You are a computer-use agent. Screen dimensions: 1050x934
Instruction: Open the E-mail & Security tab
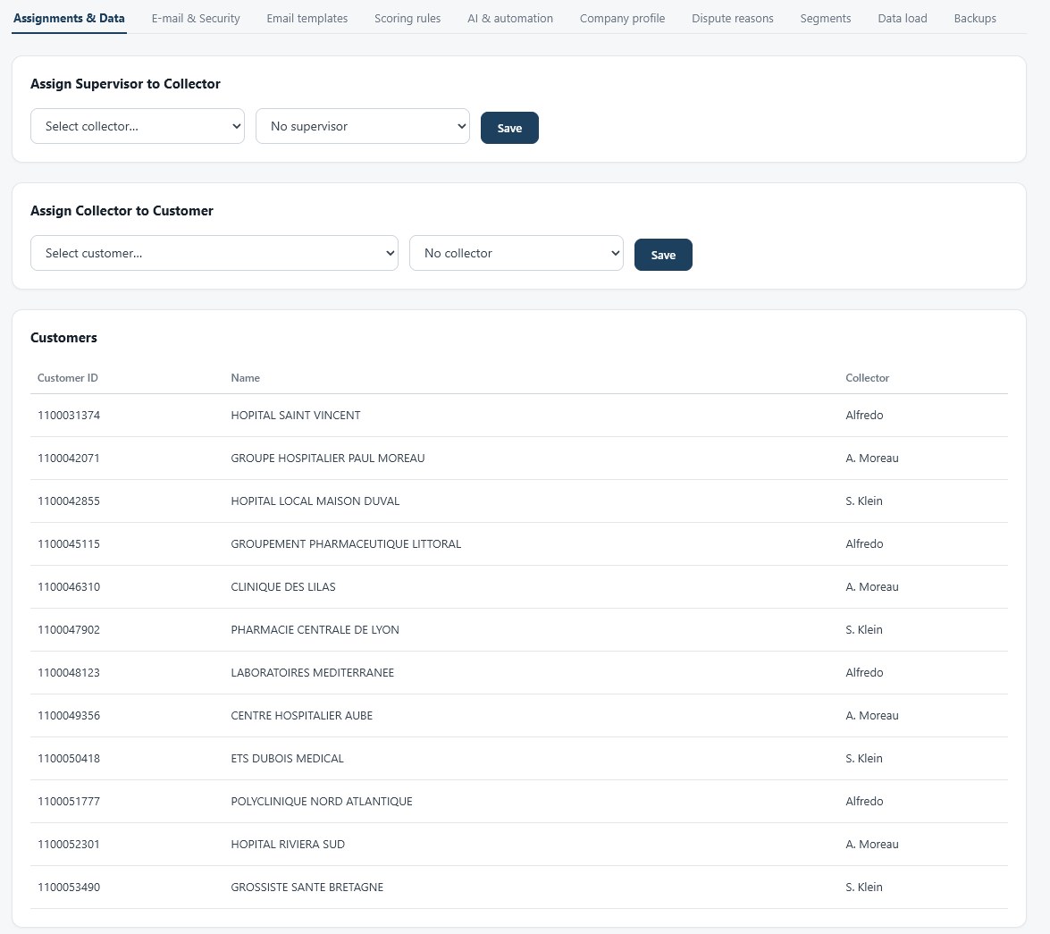pyautogui.click(x=196, y=18)
